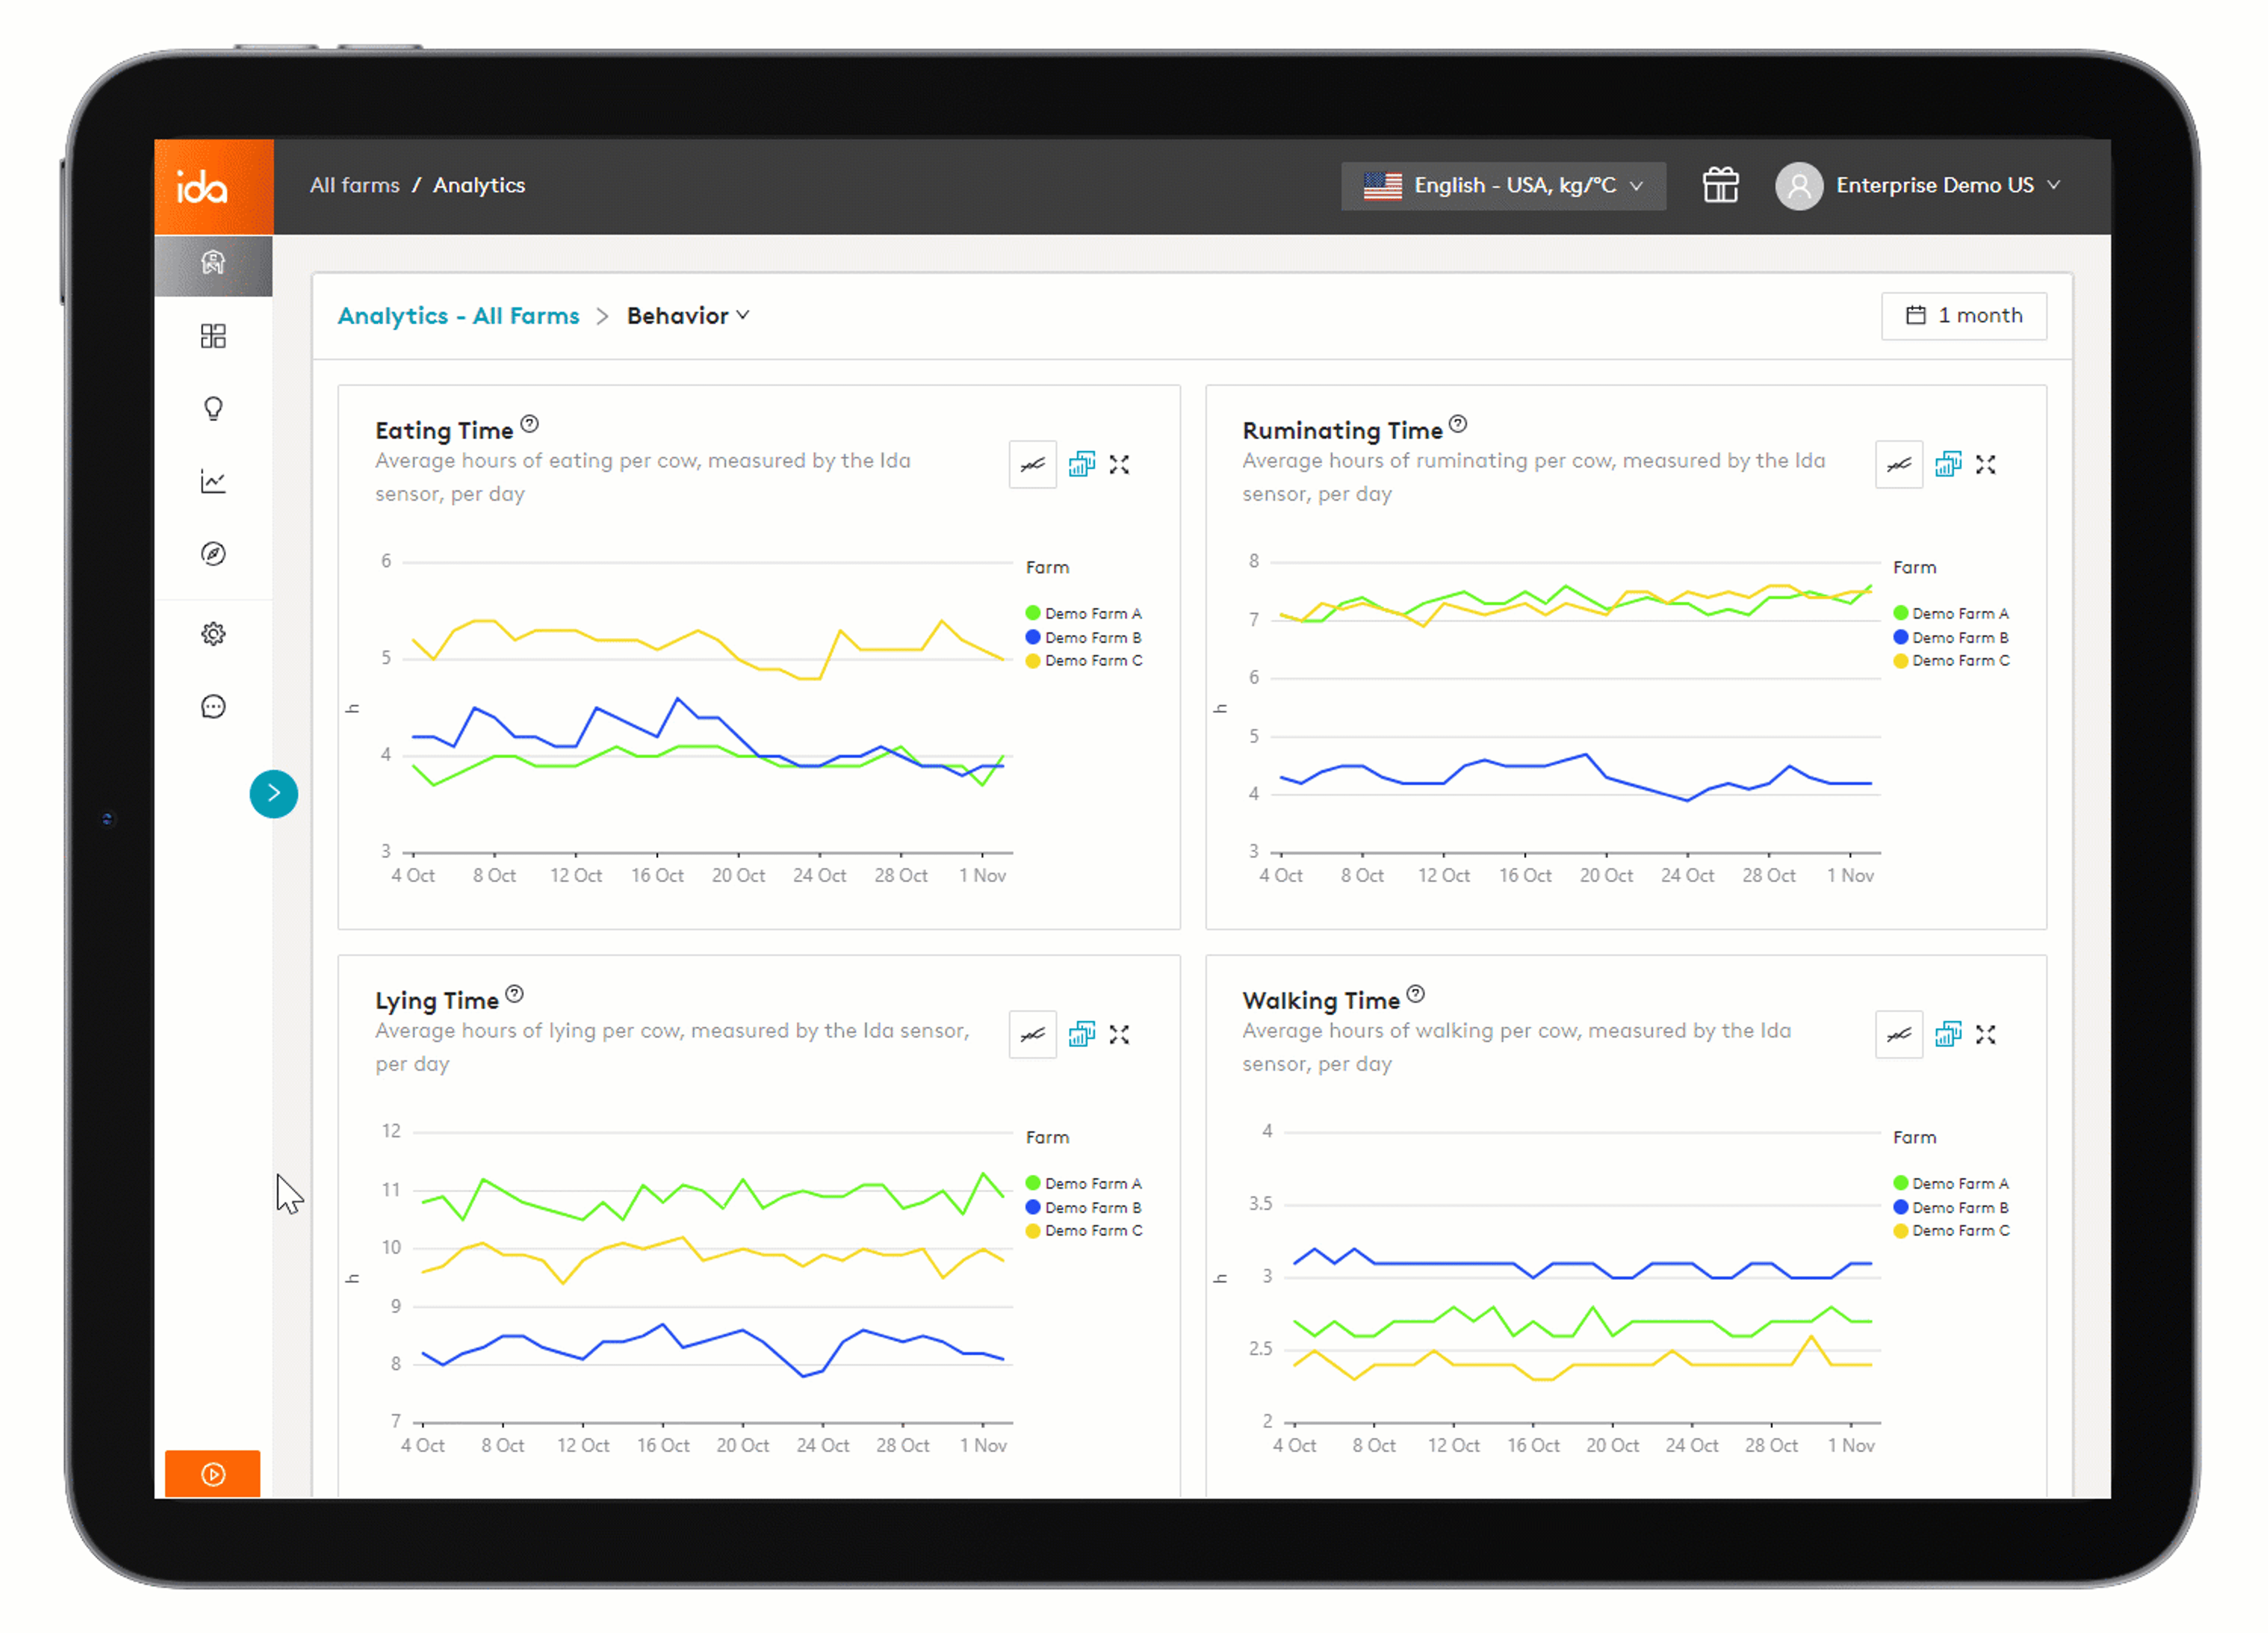Image resolution: width=2268 pixels, height=1633 pixels.
Task: Open the analytics chart sidebar icon
Action: point(213,482)
